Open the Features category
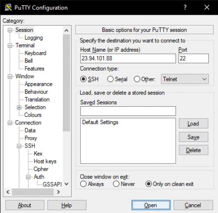The width and height of the screenshot is (218, 213). click(34, 68)
